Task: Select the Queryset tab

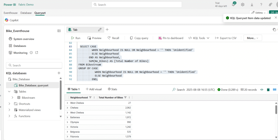Action: [x=40, y=13]
